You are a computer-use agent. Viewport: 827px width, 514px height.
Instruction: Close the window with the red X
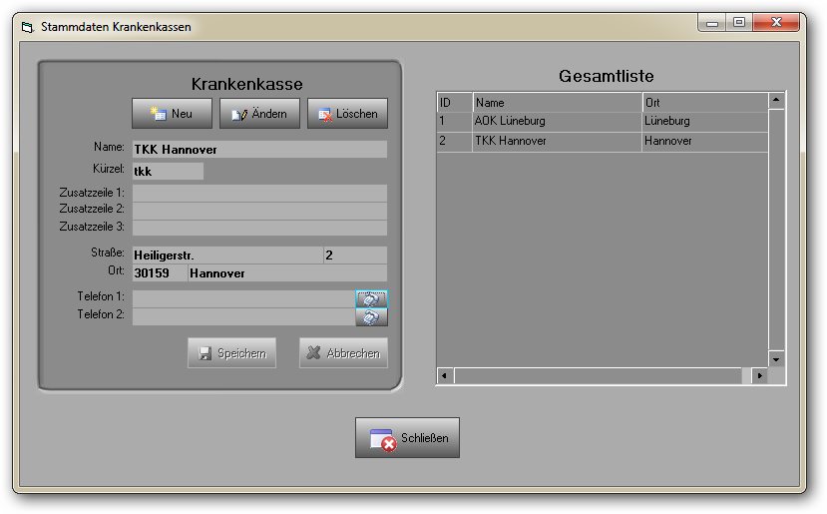(776, 23)
